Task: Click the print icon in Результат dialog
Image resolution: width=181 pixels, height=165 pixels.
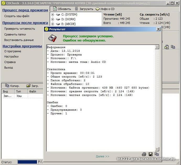Action: point(144,154)
